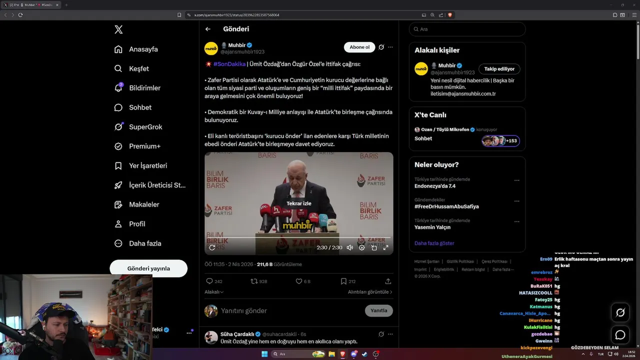Click the Takip ediyor button
Screen dimensions: 640x360
point(499,69)
